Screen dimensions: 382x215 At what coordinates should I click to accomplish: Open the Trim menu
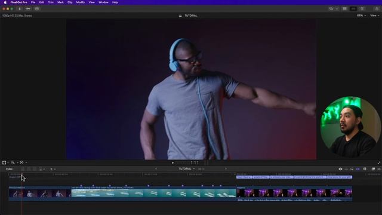[x=51, y=2]
